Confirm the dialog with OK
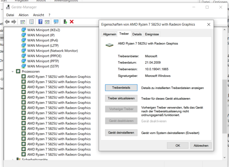This screenshot has height=167, width=229. pos(178,146)
